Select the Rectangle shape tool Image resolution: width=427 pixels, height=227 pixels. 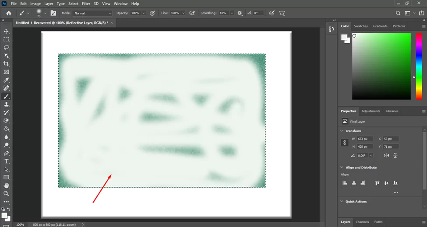(x=6, y=178)
